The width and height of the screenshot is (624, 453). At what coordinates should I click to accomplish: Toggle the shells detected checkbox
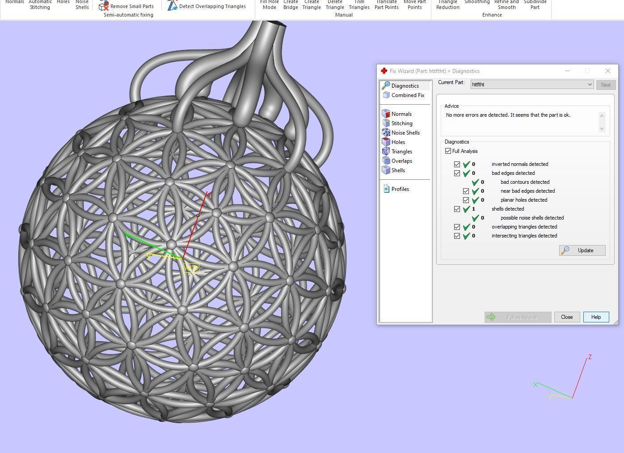point(457,209)
